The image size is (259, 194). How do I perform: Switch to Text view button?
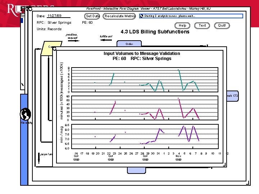(202, 26)
